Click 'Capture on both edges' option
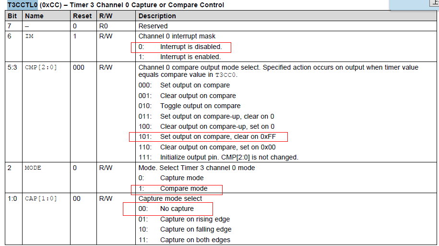 click(x=184, y=240)
